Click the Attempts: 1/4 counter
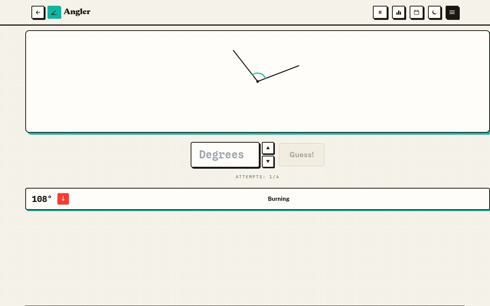 258,177
